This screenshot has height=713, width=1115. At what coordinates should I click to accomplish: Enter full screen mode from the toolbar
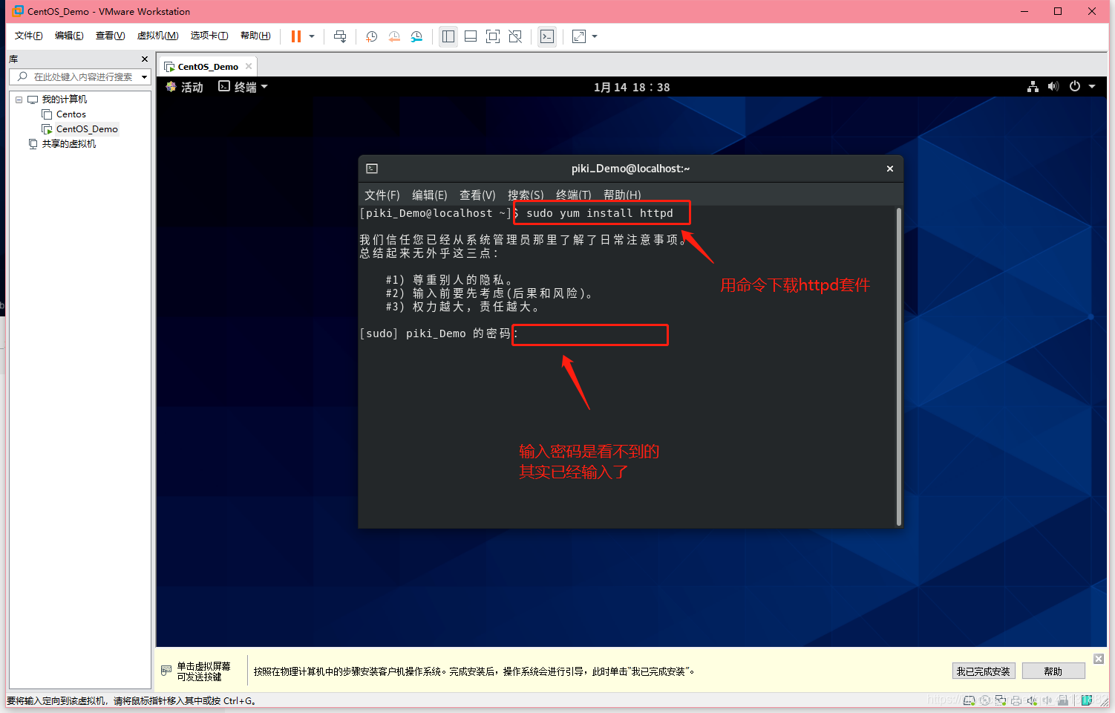tap(493, 36)
